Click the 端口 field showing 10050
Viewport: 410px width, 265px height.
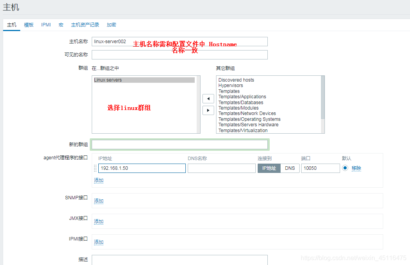coord(320,168)
